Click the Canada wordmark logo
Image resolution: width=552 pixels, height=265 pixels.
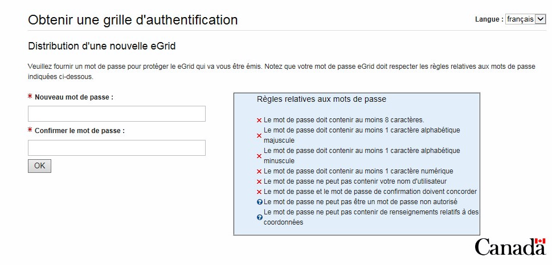coord(510,247)
